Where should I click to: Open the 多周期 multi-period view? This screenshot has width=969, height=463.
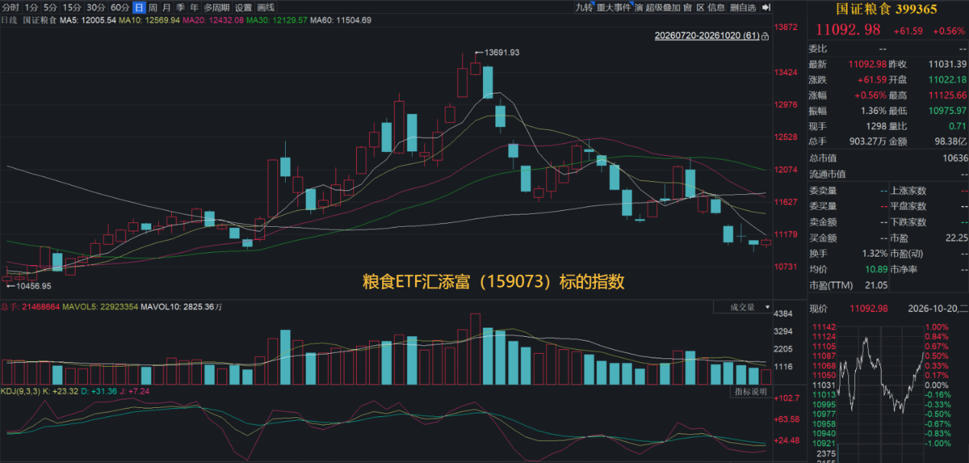[x=216, y=8]
